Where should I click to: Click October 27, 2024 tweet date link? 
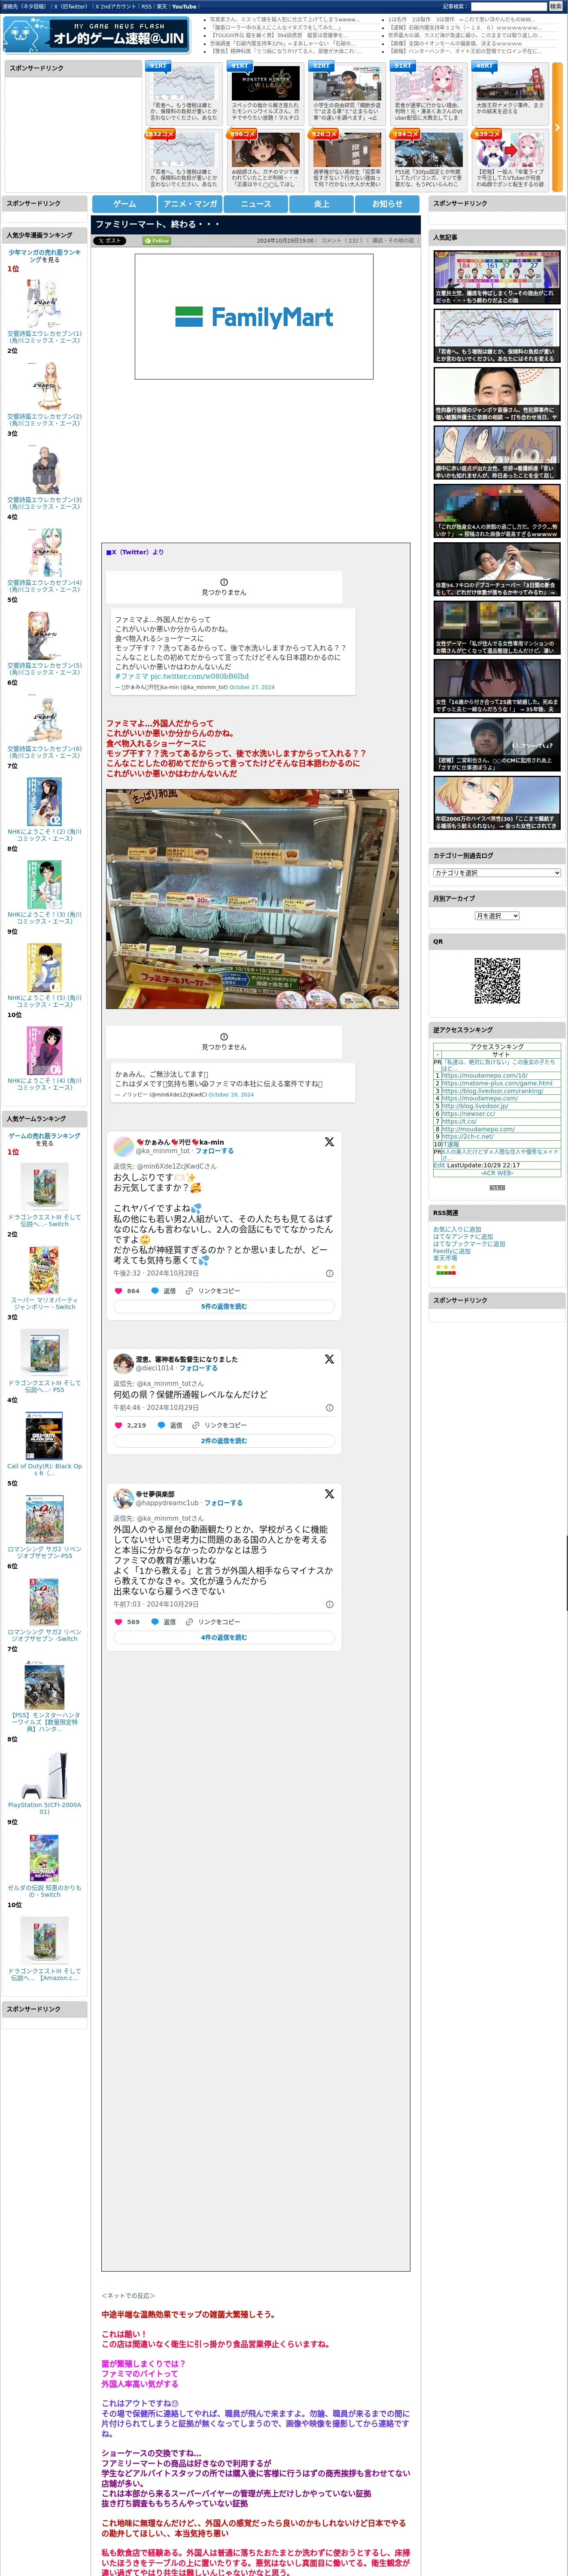[252, 687]
